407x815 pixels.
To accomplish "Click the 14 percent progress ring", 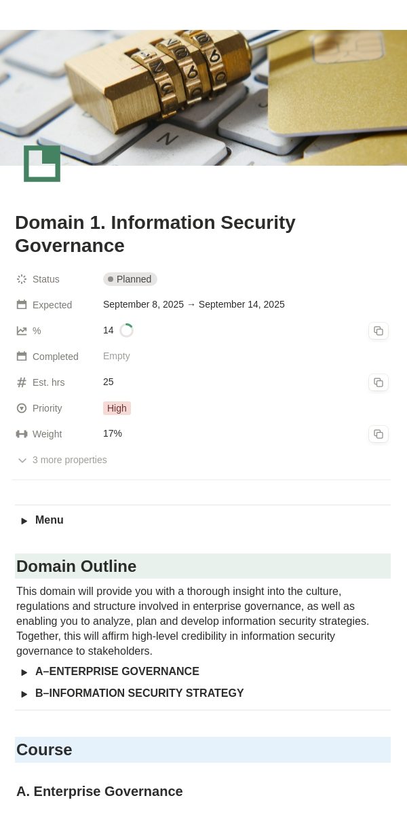I will pyautogui.click(x=127, y=331).
